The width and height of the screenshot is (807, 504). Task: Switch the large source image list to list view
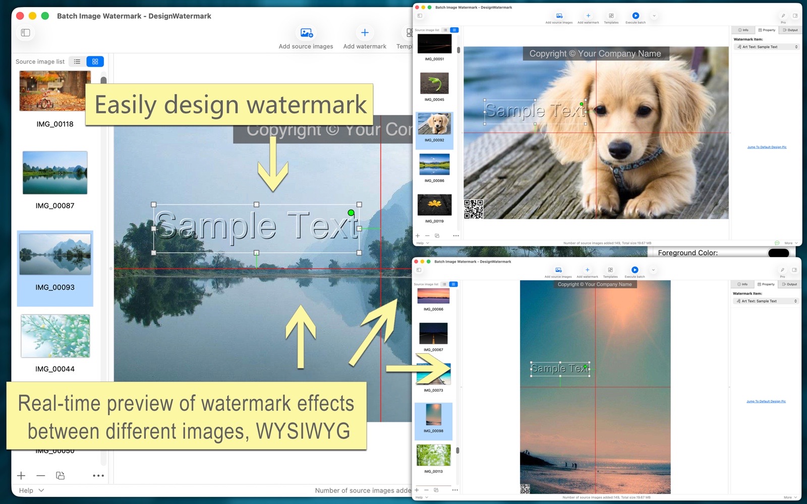tap(77, 61)
